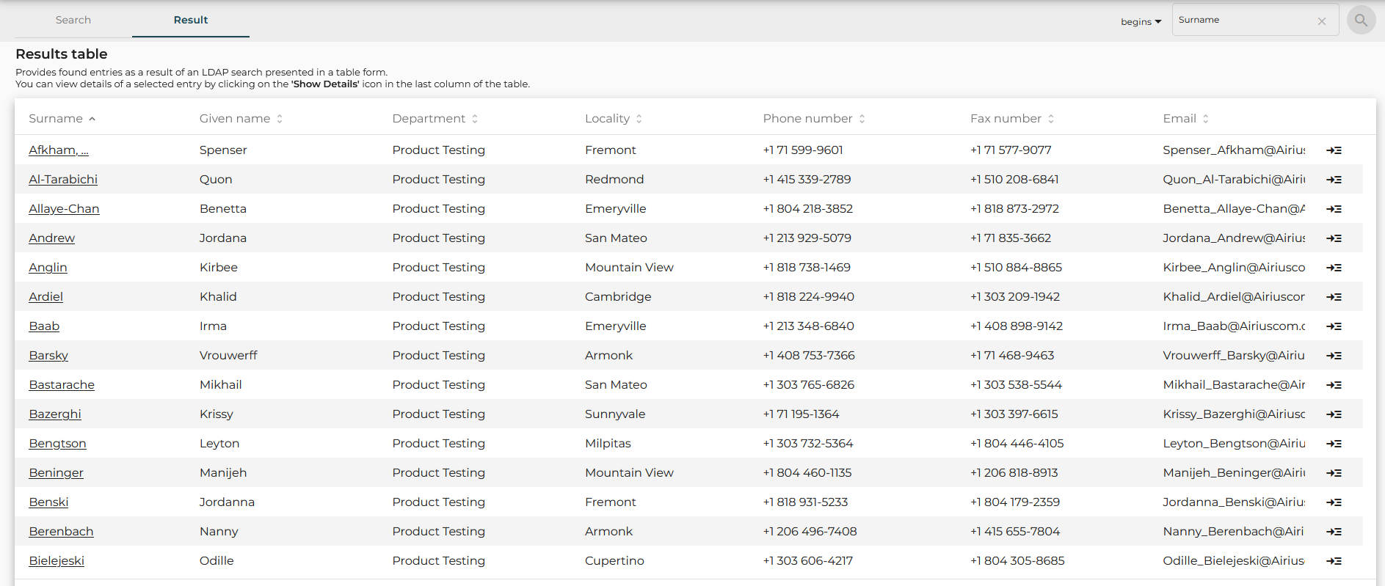
Task: Clear the Surname search field
Action: 1321,21
